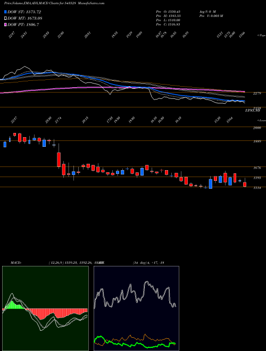The width and height of the screenshot is (266, 351).
Task: Select the 'DOW MT: 1673.08' legend text
Action: 25,19
